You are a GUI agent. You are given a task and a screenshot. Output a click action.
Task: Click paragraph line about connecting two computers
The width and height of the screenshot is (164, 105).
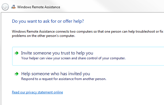[x=88, y=31]
